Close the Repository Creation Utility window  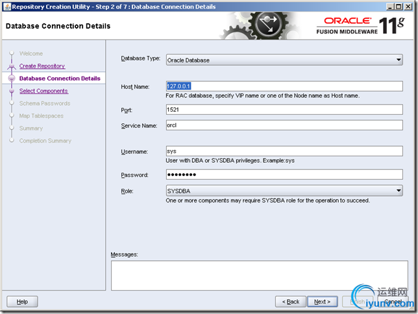pos(408,6)
